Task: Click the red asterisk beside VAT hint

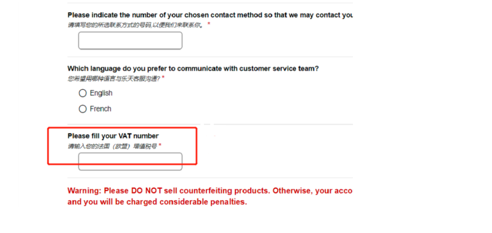Action: (160, 146)
